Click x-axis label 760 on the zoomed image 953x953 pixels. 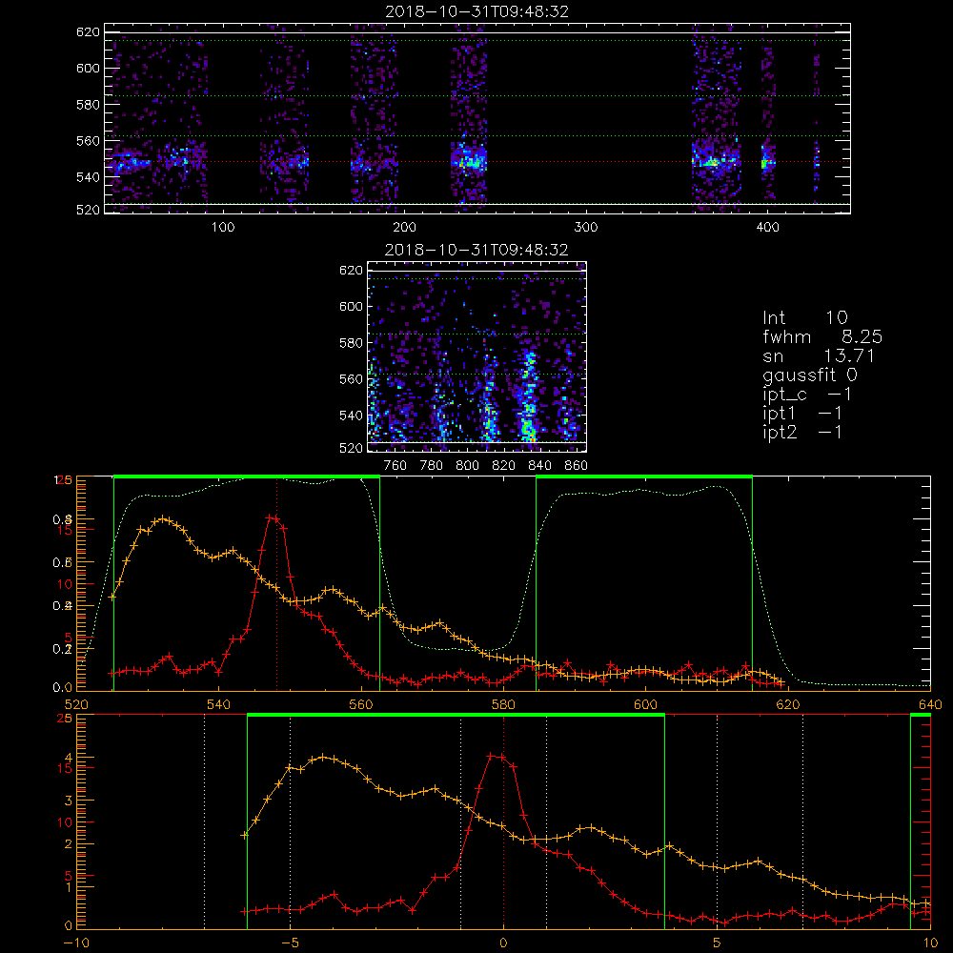[395, 466]
